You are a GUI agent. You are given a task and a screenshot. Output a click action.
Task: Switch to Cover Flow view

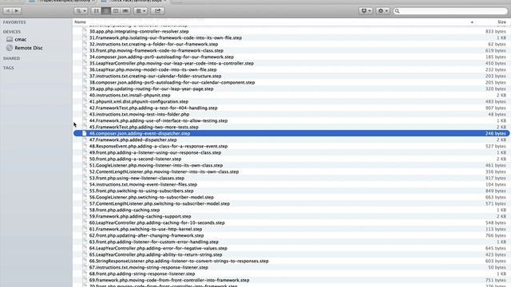tap(125, 10)
